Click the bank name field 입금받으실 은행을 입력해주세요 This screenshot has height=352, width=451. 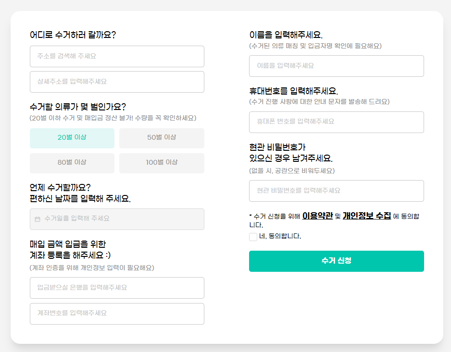pyautogui.click(x=117, y=288)
